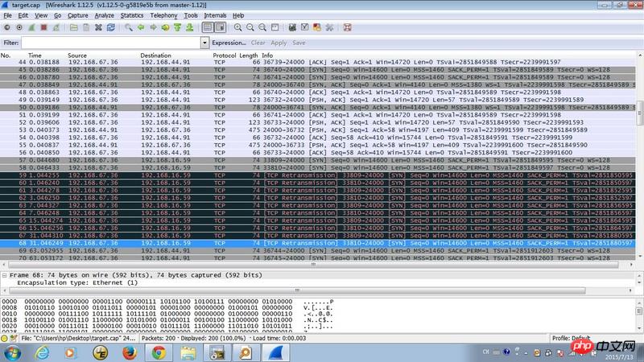Click the Expression... button
The width and height of the screenshot is (644, 362).
[229, 43]
